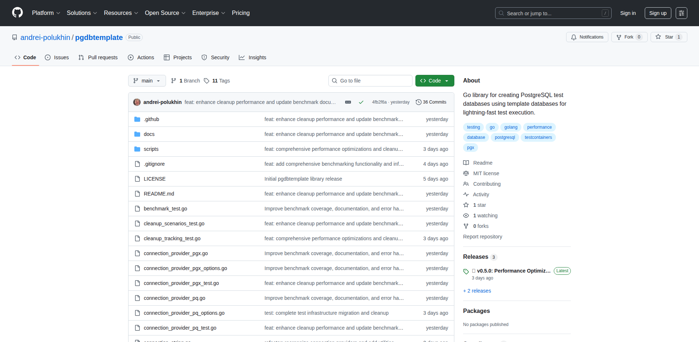
Task: Click the Go to file field
Action: (370, 81)
